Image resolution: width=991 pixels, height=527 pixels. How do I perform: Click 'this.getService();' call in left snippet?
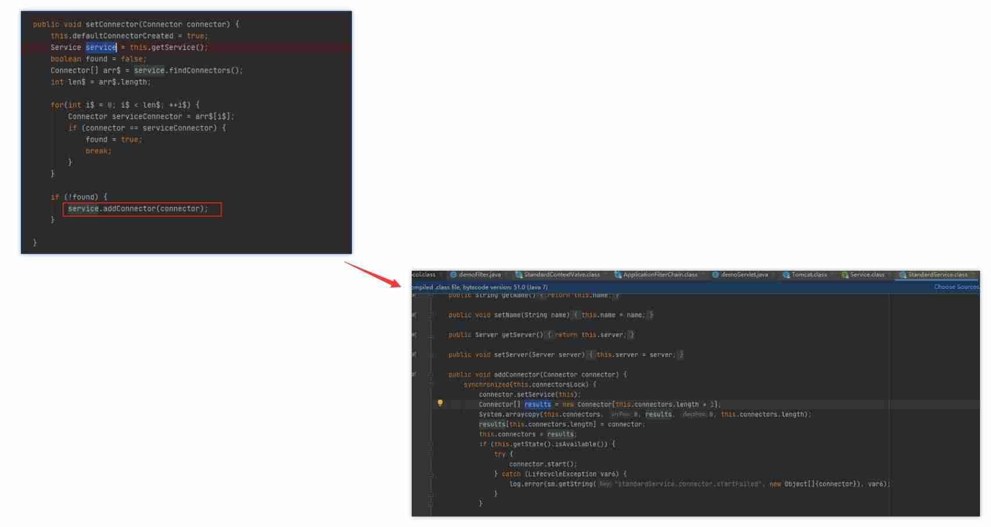coord(169,48)
